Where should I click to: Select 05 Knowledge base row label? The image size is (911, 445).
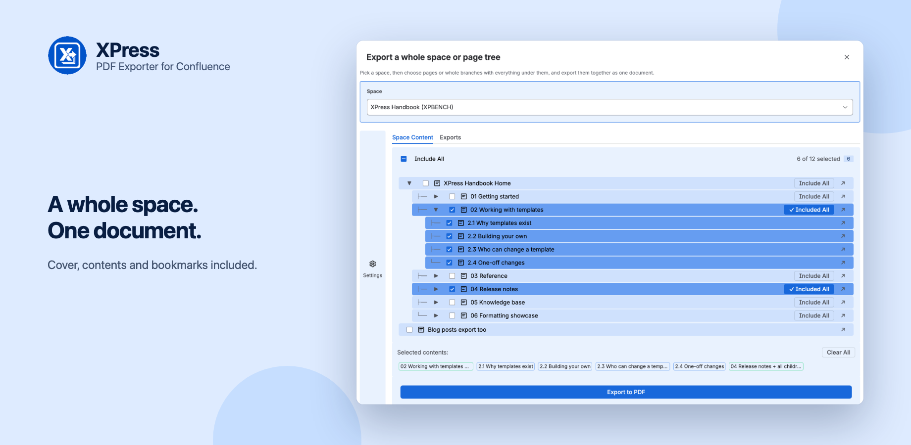tap(497, 303)
